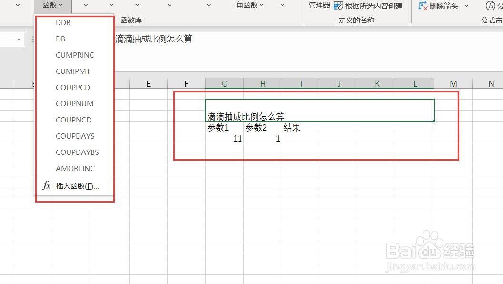Open 插入函数(F)... dialog
The height and width of the screenshot is (284, 503).
[77, 186]
